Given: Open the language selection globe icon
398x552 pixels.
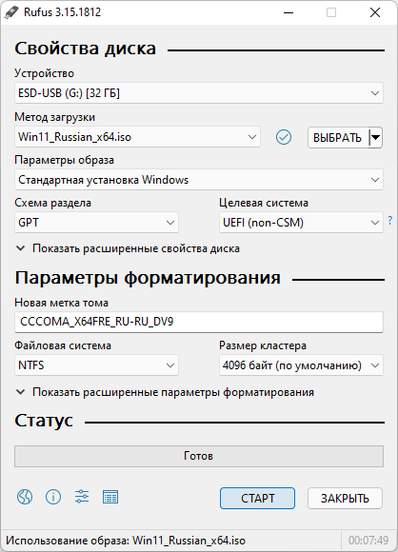Looking at the screenshot, I should pyautogui.click(x=25, y=497).
